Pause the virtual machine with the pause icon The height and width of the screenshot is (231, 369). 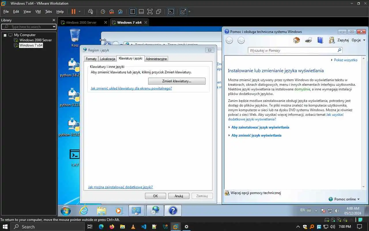[73, 12]
